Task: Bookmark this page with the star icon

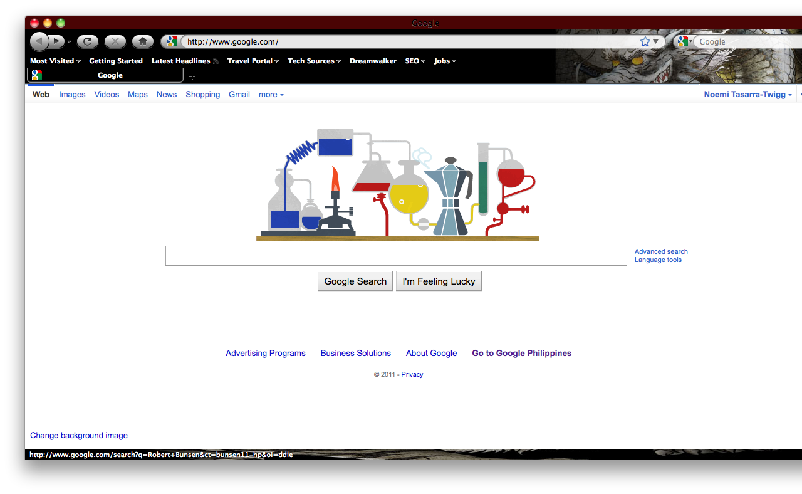Action: [645, 42]
